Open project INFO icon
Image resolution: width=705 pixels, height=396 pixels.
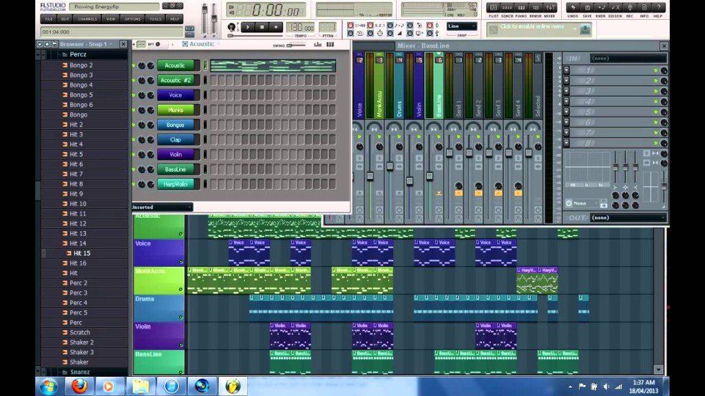pyautogui.click(x=644, y=7)
